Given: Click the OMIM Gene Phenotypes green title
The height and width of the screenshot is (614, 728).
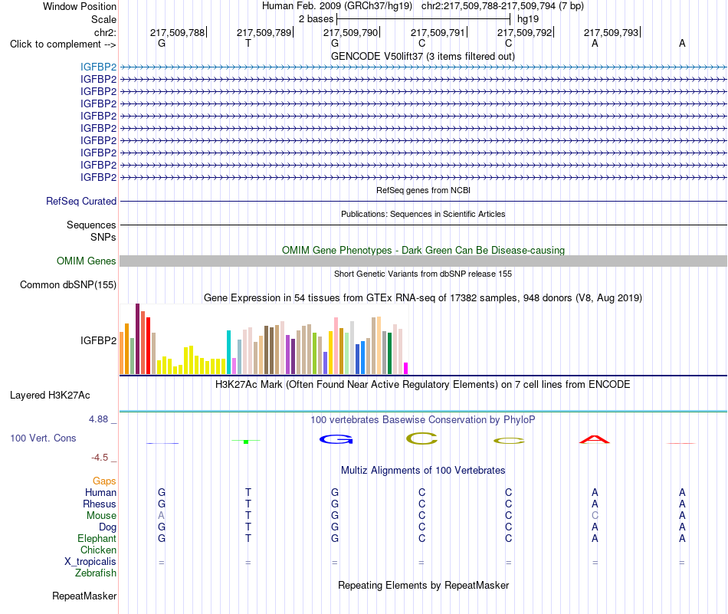Looking at the screenshot, I should tap(423, 251).
